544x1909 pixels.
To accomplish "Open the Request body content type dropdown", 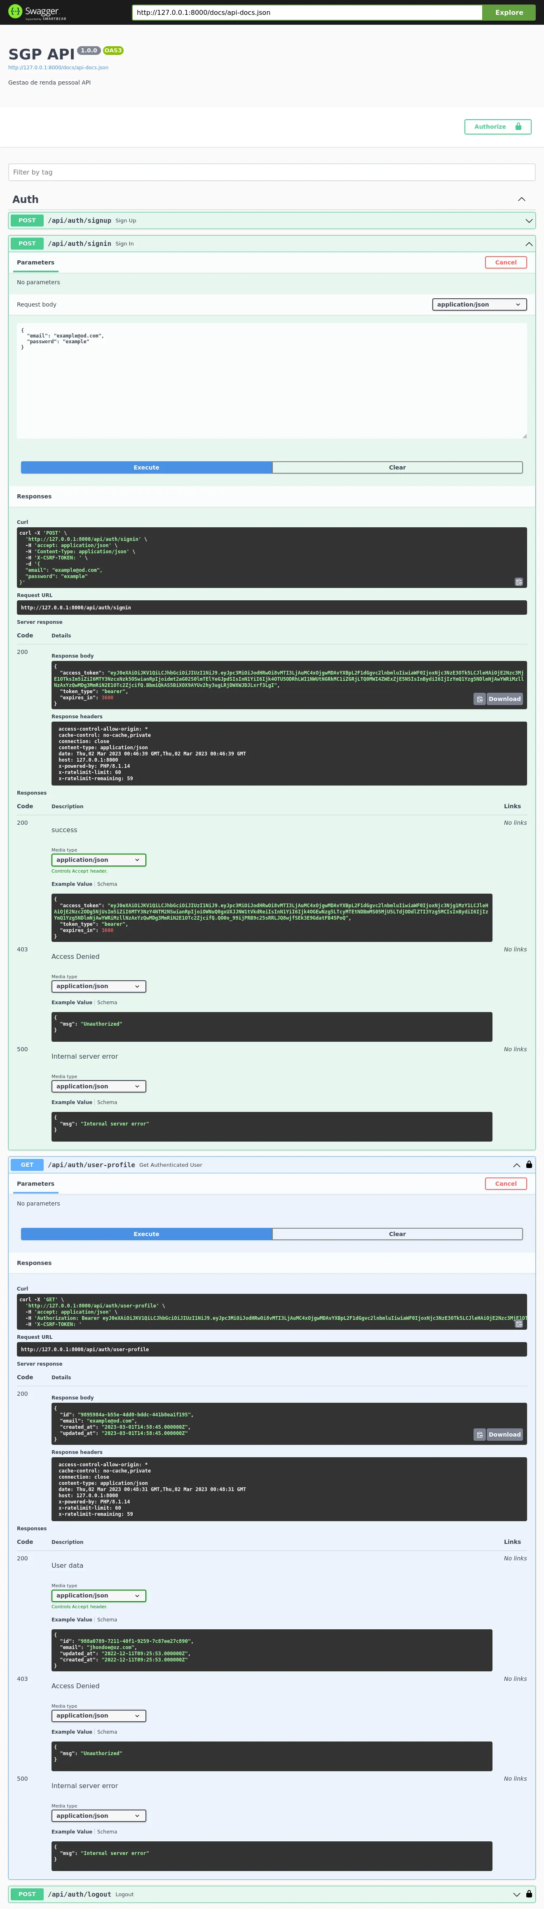I will tap(480, 304).
